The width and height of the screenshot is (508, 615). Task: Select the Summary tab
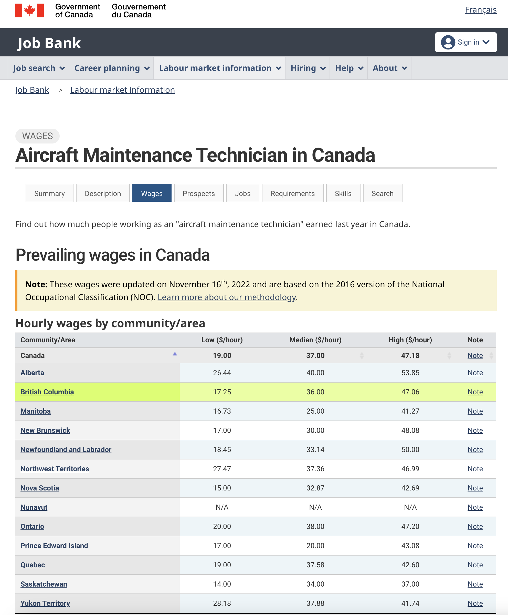[x=49, y=193]
